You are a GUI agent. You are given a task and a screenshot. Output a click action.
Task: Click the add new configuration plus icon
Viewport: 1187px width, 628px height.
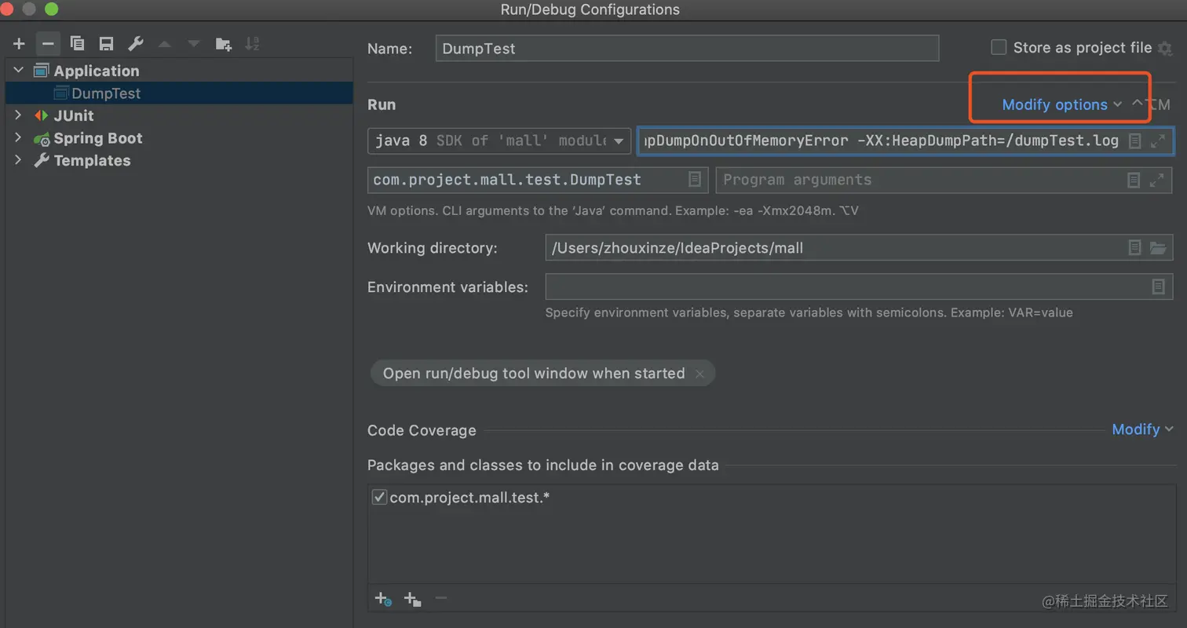point(19,44)
